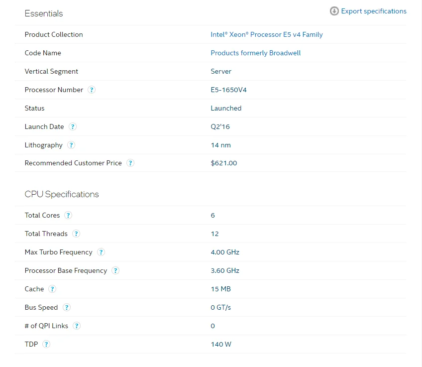Show Lithography help tooltip icon
The width and height of the screenshot is (422, 367).
pos(71,145)
